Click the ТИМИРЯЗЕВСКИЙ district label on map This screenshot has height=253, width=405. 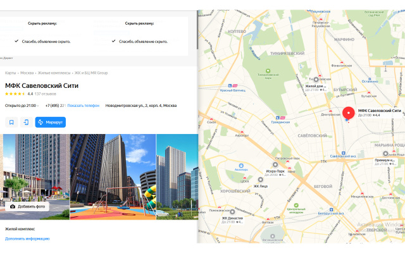287,53
